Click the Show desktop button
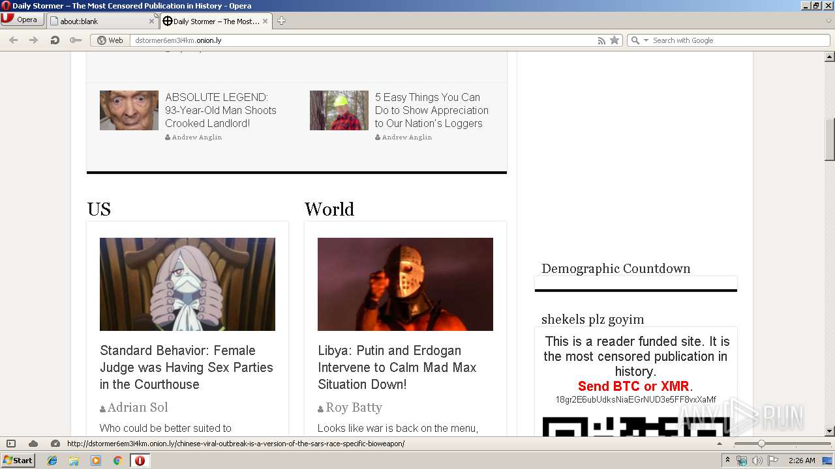This screenshot has height=469, width=835. pyautogui.click(x=828, y=461)
